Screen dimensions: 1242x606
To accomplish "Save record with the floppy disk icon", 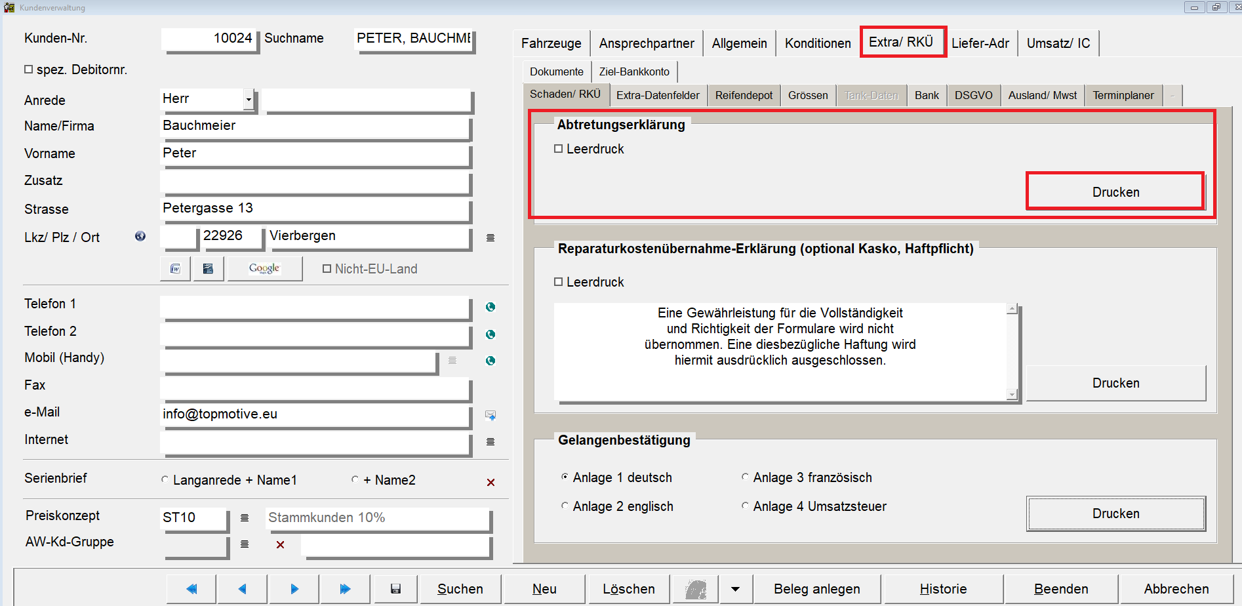I will coord(395,589).
